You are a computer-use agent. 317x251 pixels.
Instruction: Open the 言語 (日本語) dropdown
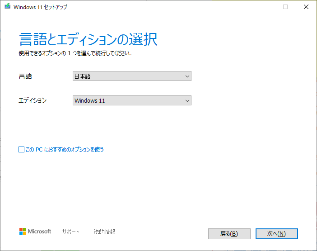click(x=132, y=76)
